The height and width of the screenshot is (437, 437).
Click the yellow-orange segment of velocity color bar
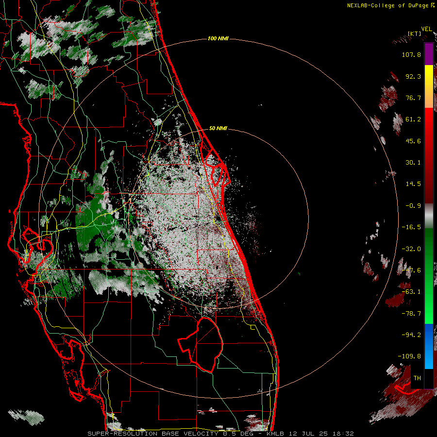click(x=429, y=86)
